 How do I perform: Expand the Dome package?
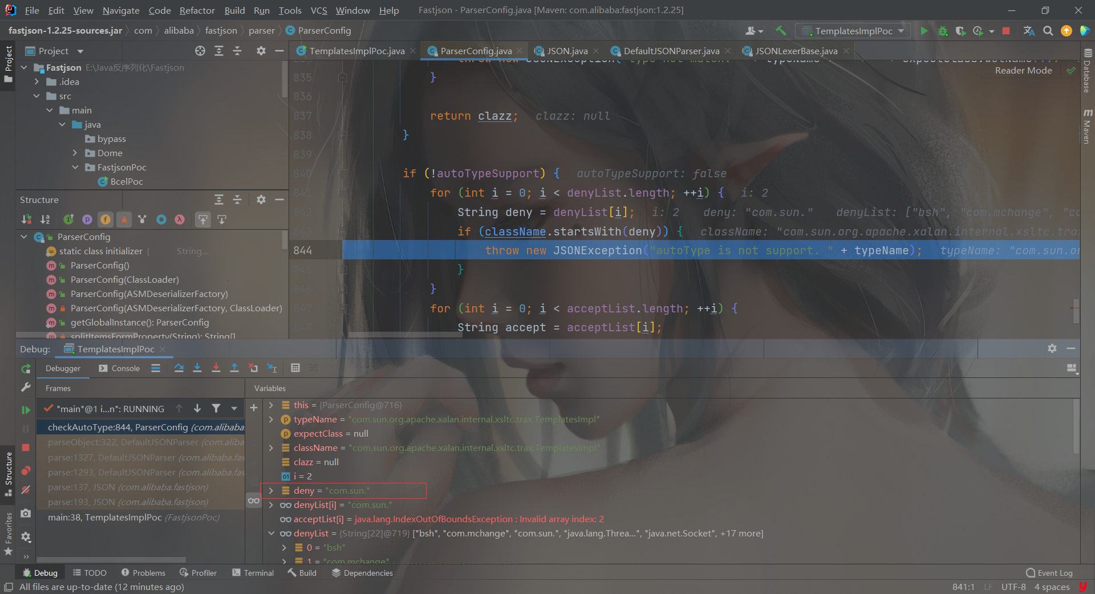[75, 153]
